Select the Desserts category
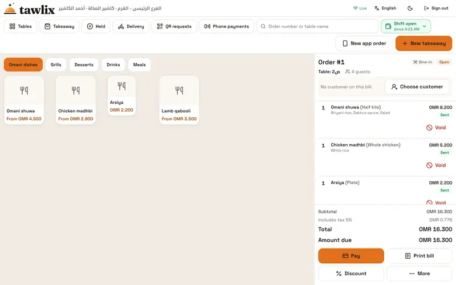 (x=84, y=64)
